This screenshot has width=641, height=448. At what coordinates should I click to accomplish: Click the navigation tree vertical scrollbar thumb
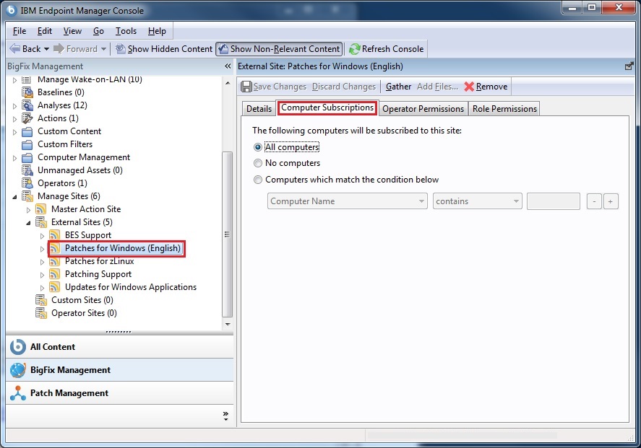pos(228,234)
